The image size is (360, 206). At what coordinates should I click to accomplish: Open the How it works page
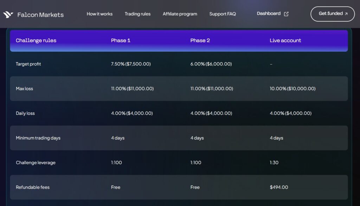pyautogui.click(x=99, y=14)
